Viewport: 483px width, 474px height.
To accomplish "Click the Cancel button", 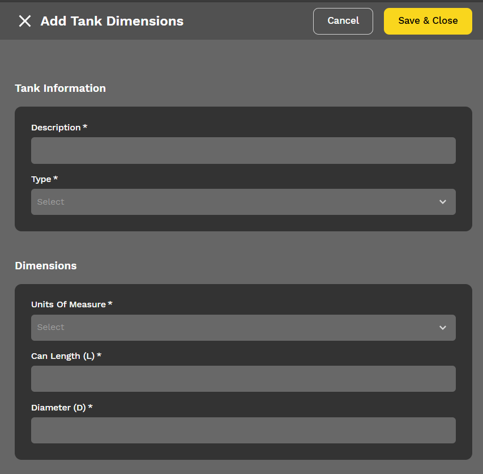I will [x=343, y=20].
